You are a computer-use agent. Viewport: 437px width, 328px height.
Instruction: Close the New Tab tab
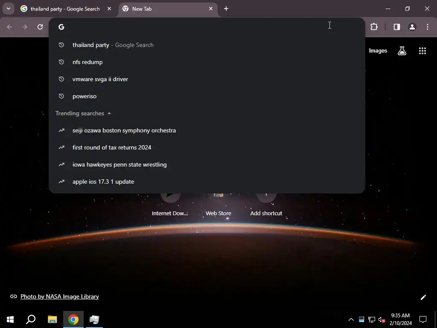click(211, 9)
